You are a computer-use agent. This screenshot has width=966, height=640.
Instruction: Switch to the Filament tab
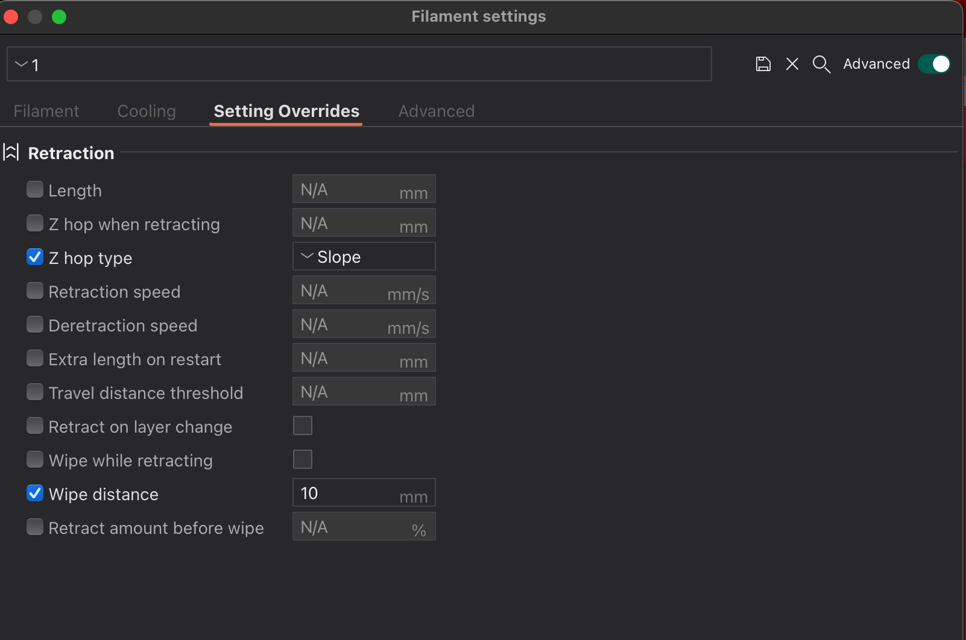tap(46, 111)
